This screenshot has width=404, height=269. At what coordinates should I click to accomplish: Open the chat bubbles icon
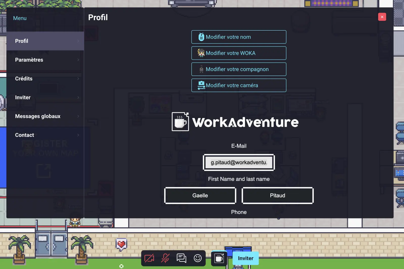pos(181,258)
